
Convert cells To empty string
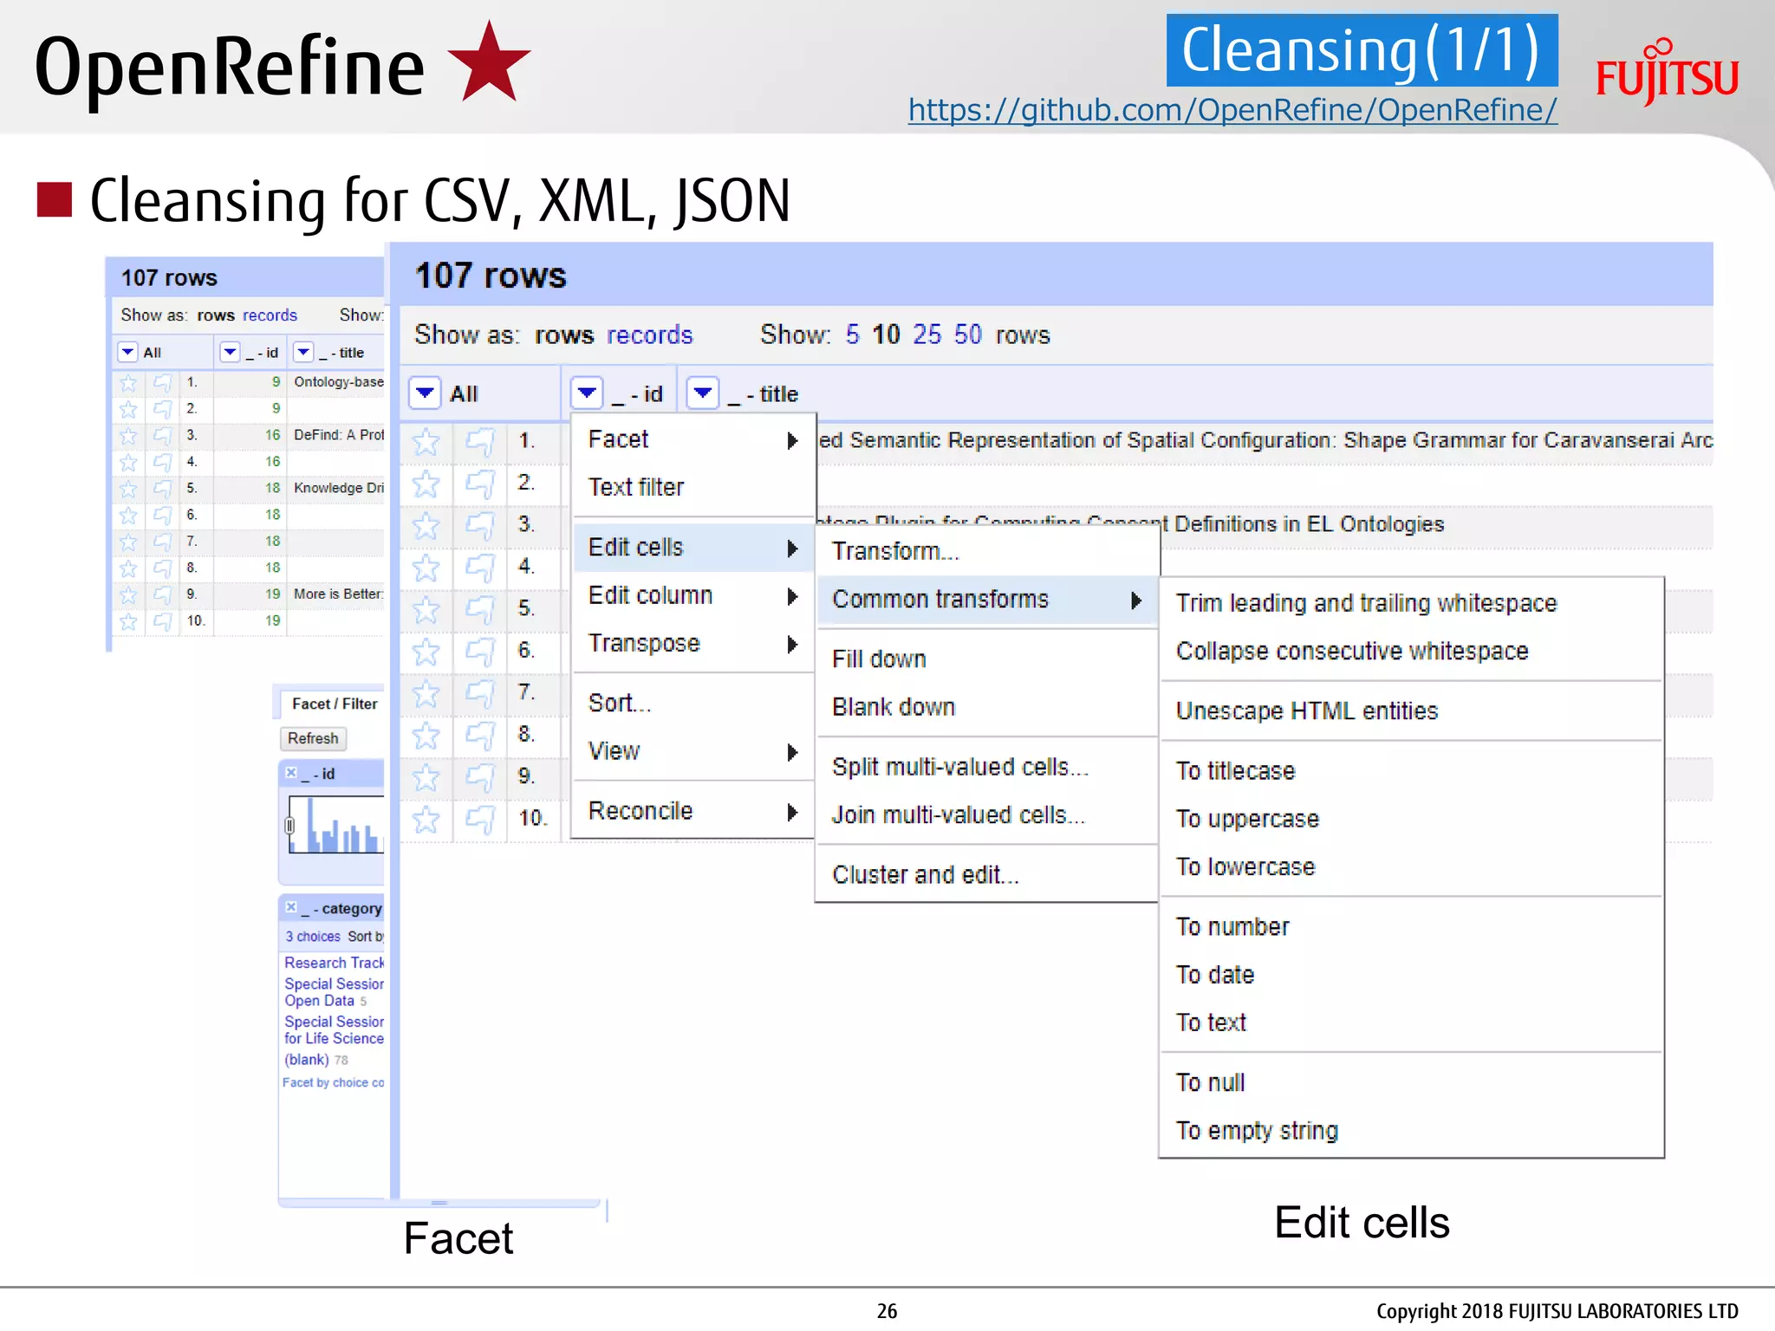[x=1411, y=1131]
